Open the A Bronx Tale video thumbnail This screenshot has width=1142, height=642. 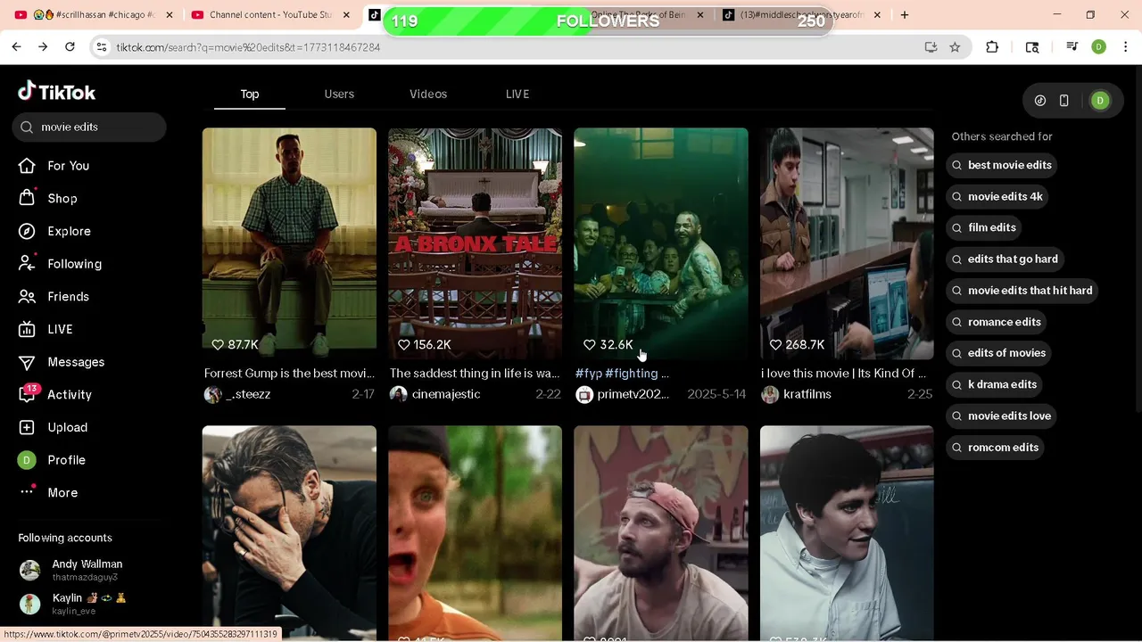click(476, 243)
